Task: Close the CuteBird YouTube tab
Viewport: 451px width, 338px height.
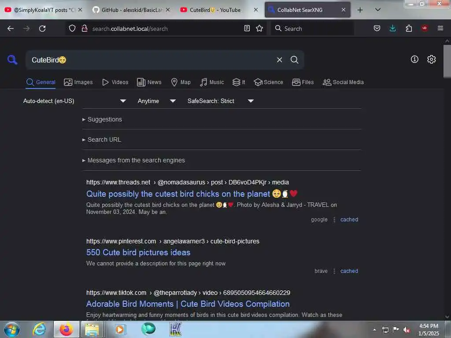Action: point(256,10)
